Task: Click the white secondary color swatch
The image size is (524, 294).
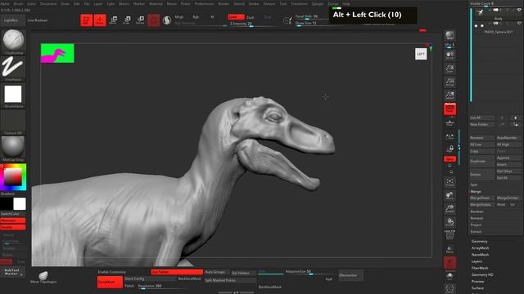Action: 20,203
